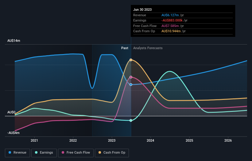Click the AU$7.585m free cash flow value
The width and height of the screenshot is (252, 161).
[170, 26]
